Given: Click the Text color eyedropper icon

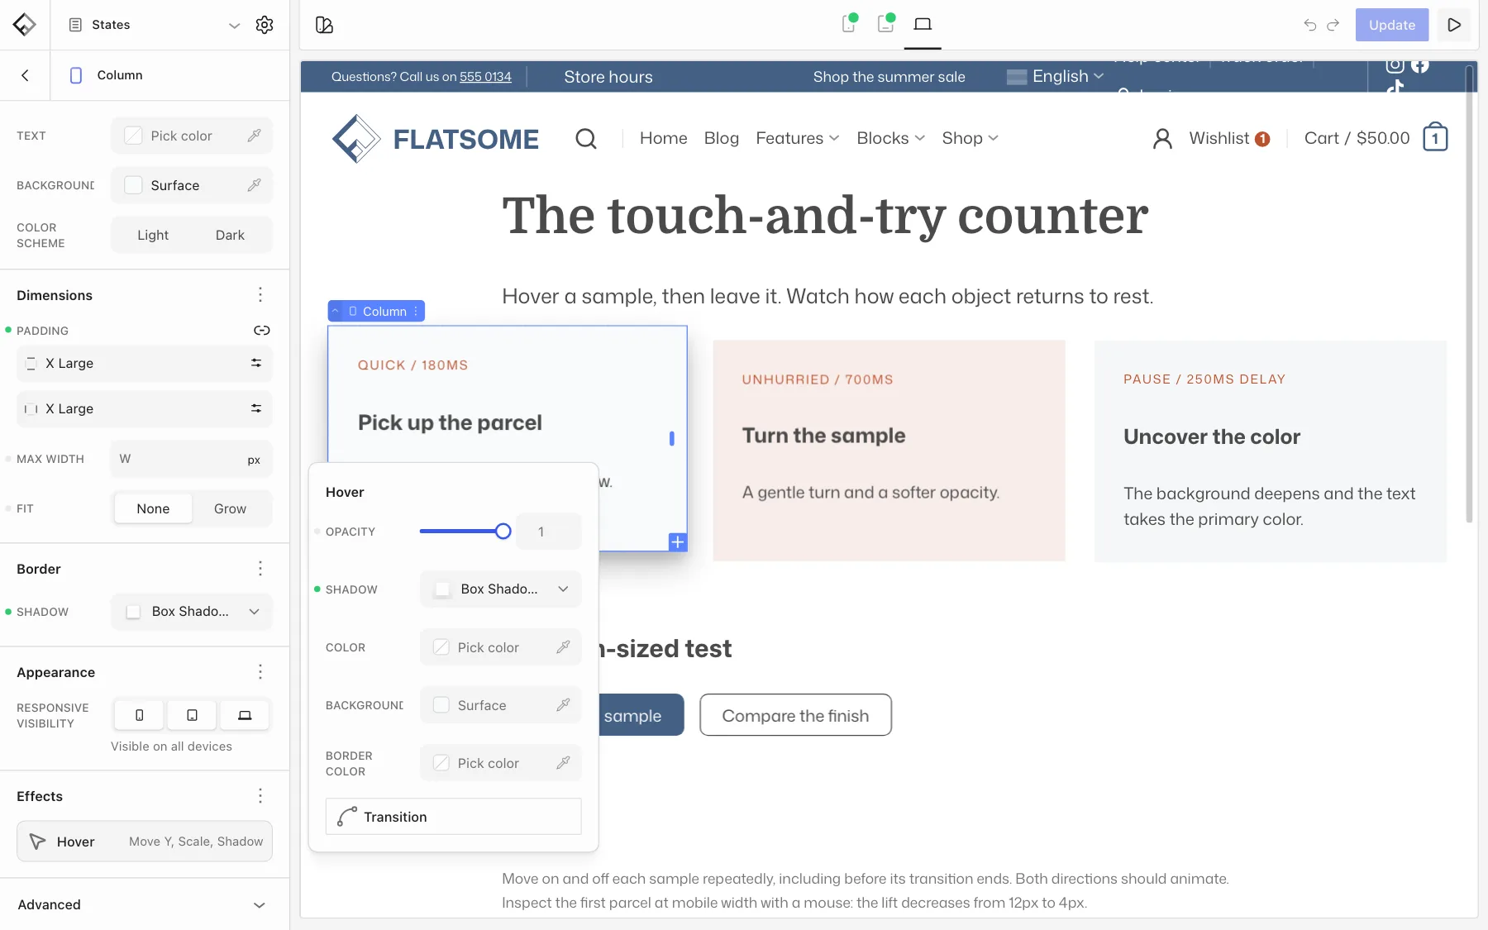Looking at the screenshot, I should point(255,136).
